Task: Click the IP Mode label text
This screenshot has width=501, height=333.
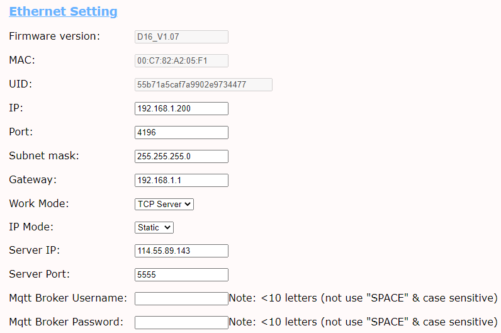Action: pyautogui.click(x=31, y=227)
